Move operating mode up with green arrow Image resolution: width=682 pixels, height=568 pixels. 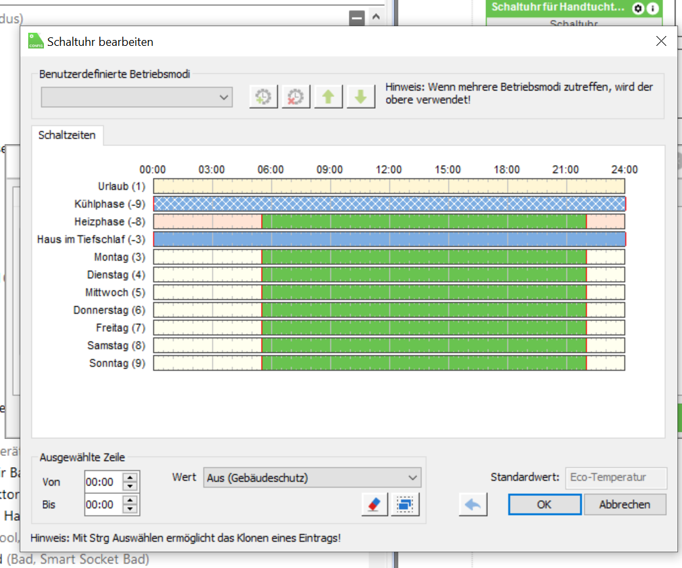pos(329,97)
